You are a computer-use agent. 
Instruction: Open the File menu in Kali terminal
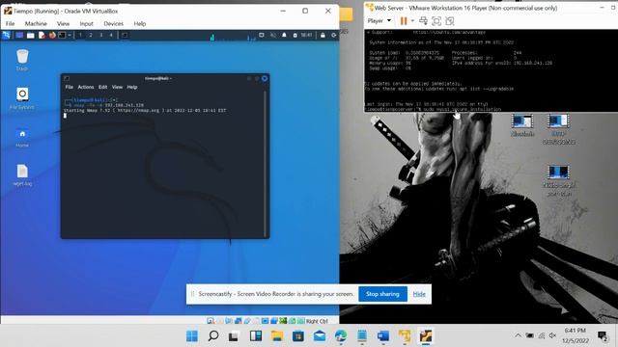coord(69,87)
